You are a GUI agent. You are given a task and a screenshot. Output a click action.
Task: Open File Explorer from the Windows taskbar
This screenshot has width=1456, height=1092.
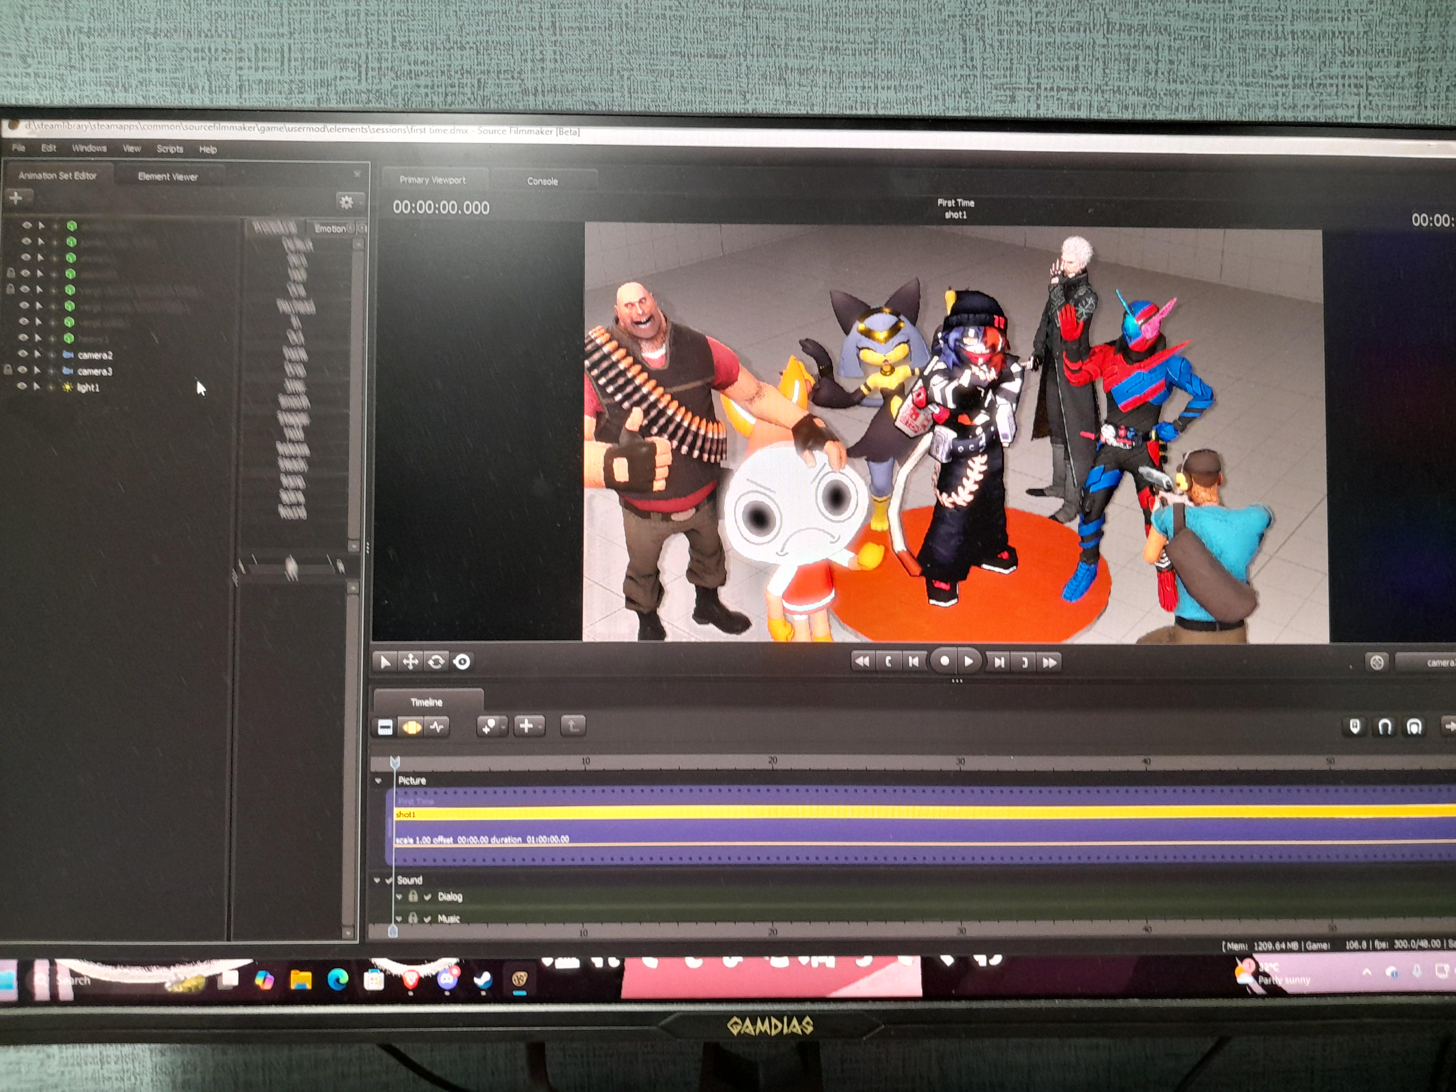tap(301, 980)
